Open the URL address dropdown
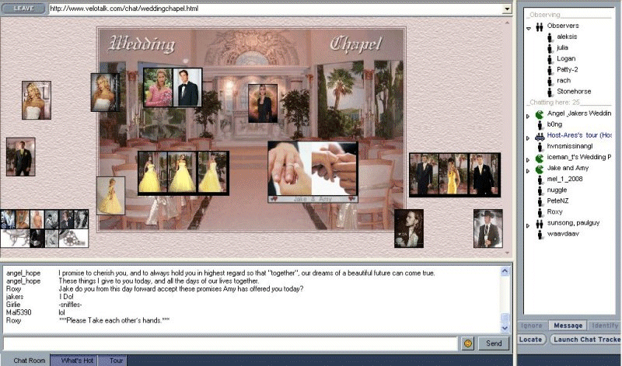This screenshot has height=366, width=622. tap(507, 9)
